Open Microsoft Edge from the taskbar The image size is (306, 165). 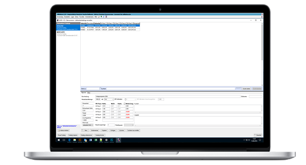pos(70,139)
